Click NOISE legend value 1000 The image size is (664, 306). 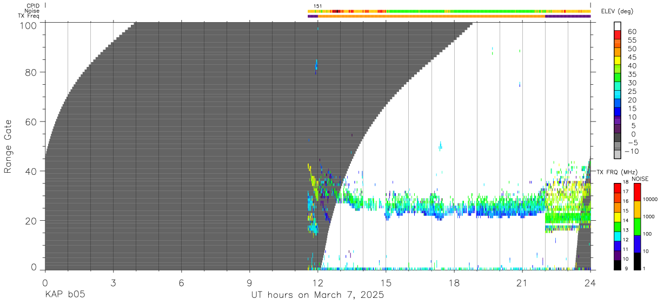tap(648, 216)
